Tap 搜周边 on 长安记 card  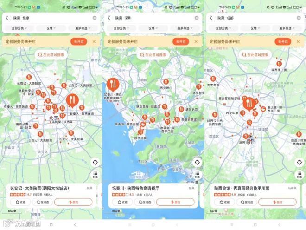[x=43, y=202]
